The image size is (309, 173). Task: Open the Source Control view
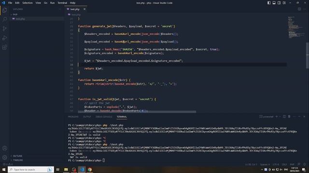tap(5, 29)
